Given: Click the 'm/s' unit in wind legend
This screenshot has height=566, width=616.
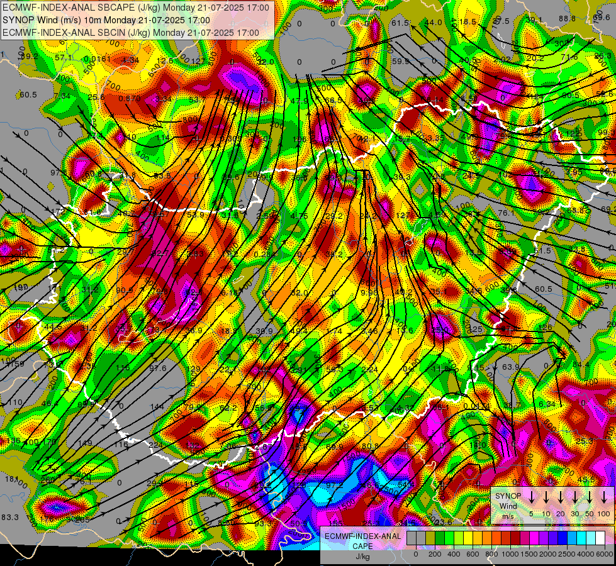Looking at the screenshot, I should pos(508,516).
